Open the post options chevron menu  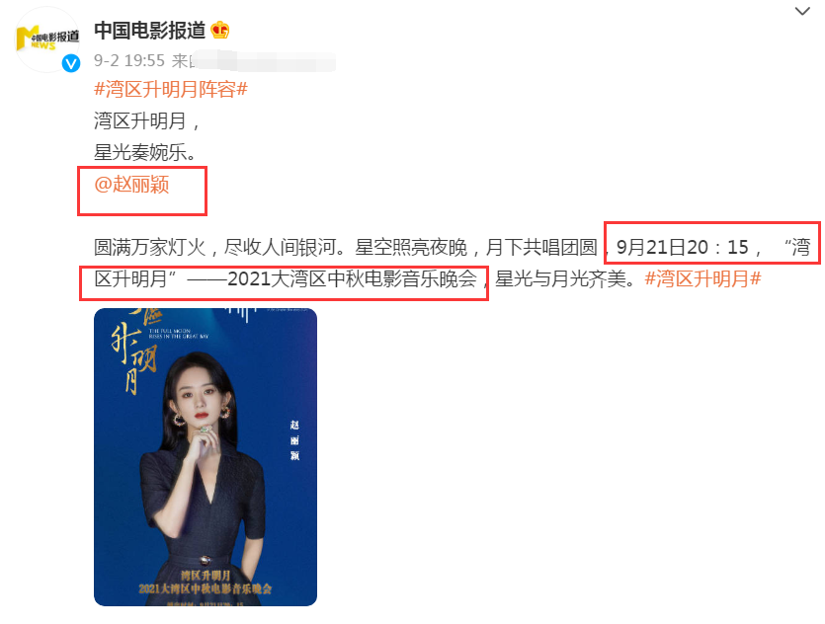pyautogui.click(x=802, y=12)
